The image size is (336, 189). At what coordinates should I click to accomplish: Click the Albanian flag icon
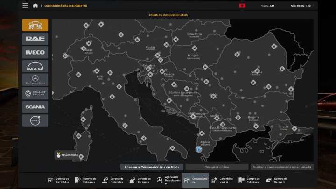click(242, 6)
